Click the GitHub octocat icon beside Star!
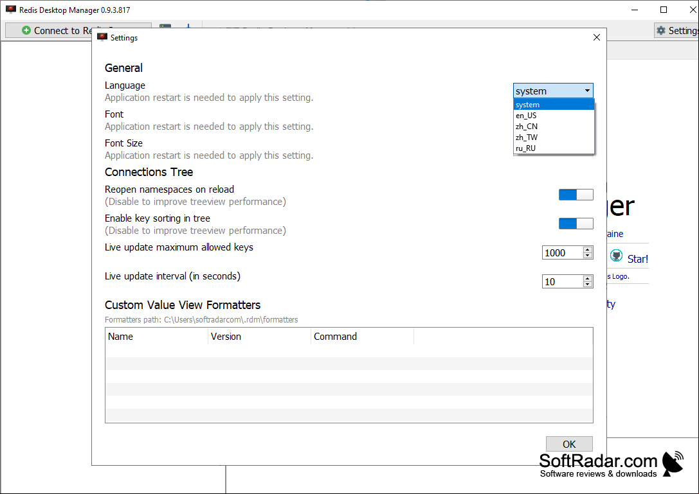 (x=616, y=256)
